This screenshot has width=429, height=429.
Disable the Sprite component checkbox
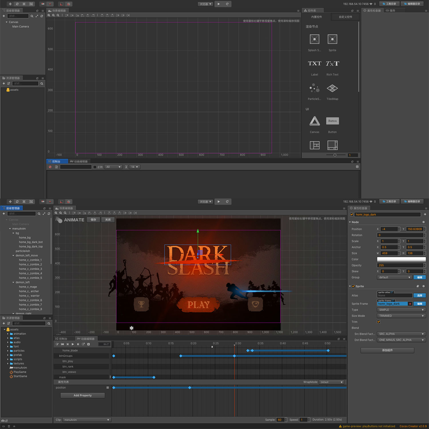(x=353, y=286)
